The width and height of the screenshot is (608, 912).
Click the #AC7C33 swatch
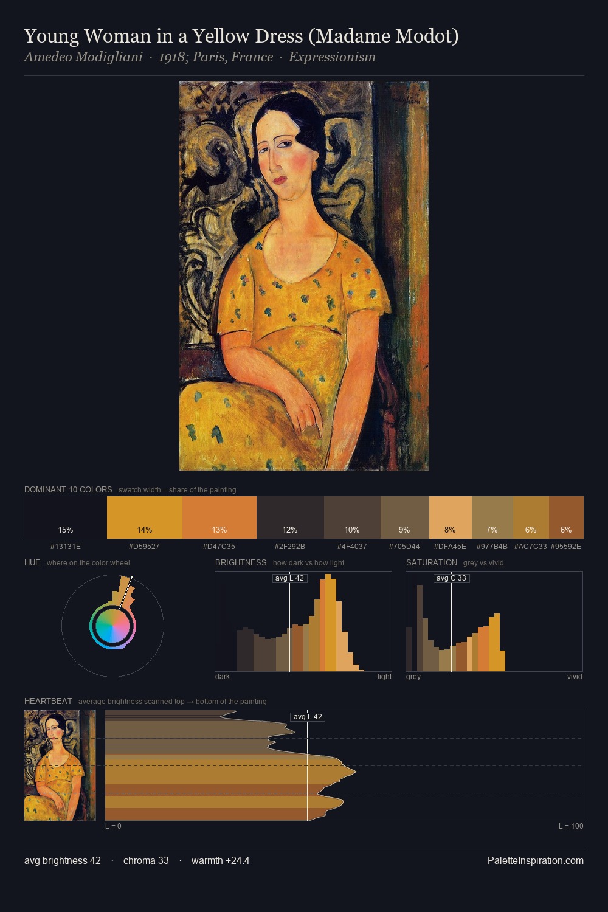pyautogui.click(x=531, y=517)
